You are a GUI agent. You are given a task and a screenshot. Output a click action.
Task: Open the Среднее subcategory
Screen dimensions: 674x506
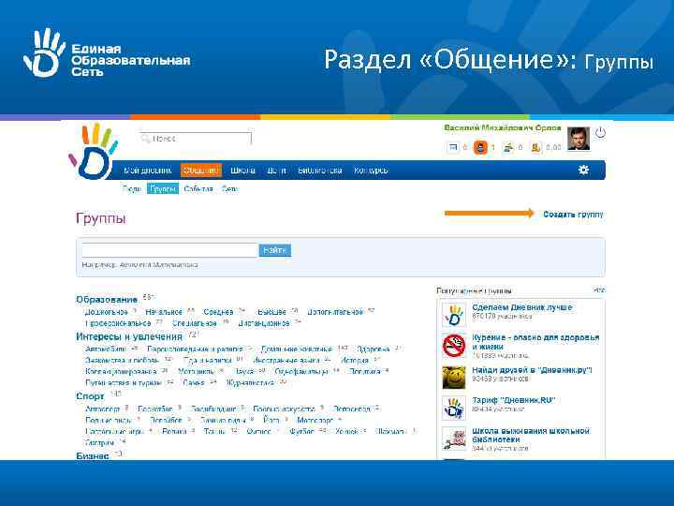click(218, 312)
